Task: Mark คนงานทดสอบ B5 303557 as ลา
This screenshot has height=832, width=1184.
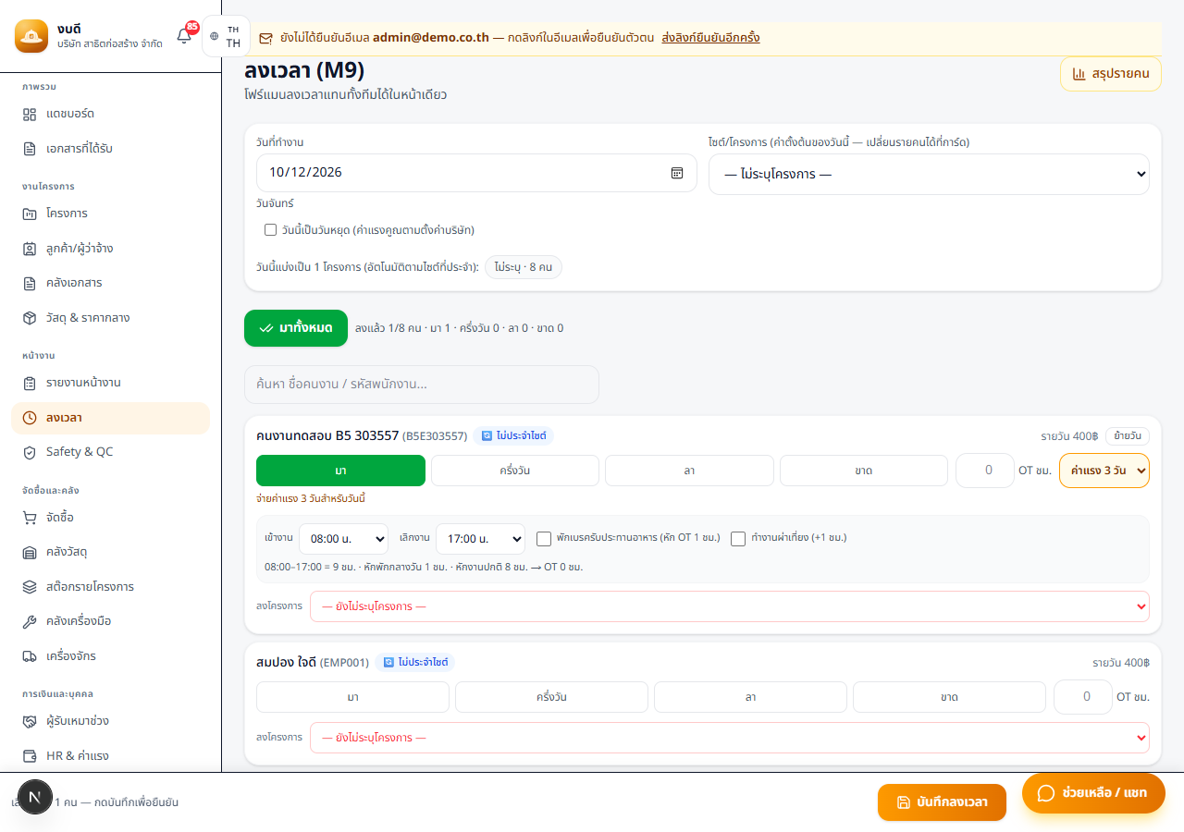Action: pos(689,471)
